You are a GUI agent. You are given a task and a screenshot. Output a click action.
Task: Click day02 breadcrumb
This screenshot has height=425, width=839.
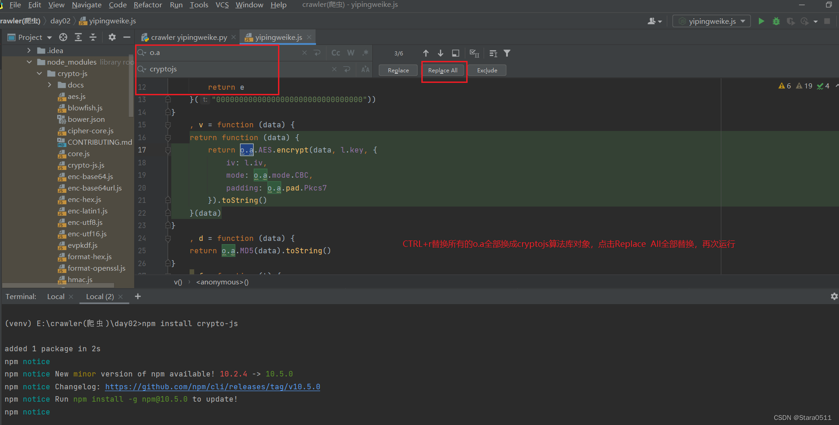pyautogui.click(x=60, y=21)
